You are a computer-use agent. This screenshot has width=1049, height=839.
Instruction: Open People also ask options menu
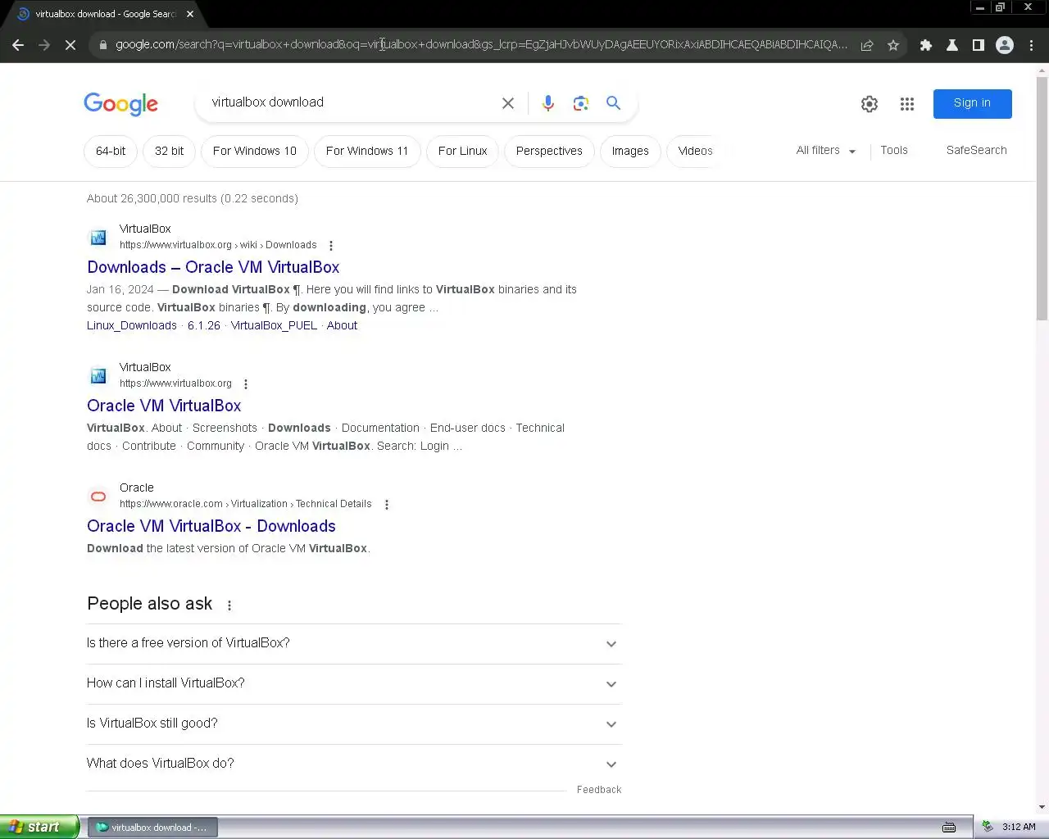pos(229,605)
